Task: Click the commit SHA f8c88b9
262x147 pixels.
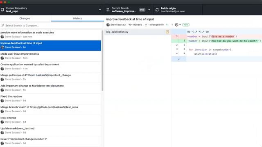Action: point(137,24)
